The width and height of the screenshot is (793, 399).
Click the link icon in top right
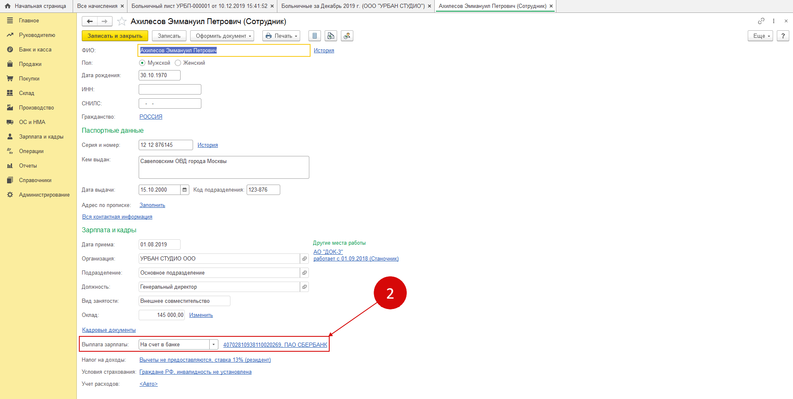pyautogui.click(x=761, y=21)
